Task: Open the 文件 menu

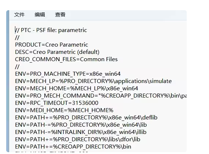Action: point(19,15)
